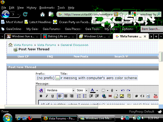Switch to Windows Live Messenger taskbar button
The width and height of the screenshot is (163, 122).
coord(97,118)
